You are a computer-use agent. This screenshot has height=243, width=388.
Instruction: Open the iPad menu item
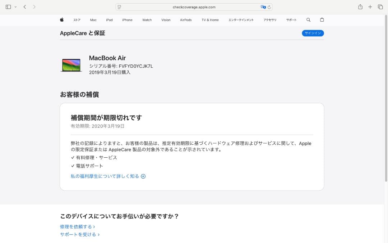tap(109, 20)
